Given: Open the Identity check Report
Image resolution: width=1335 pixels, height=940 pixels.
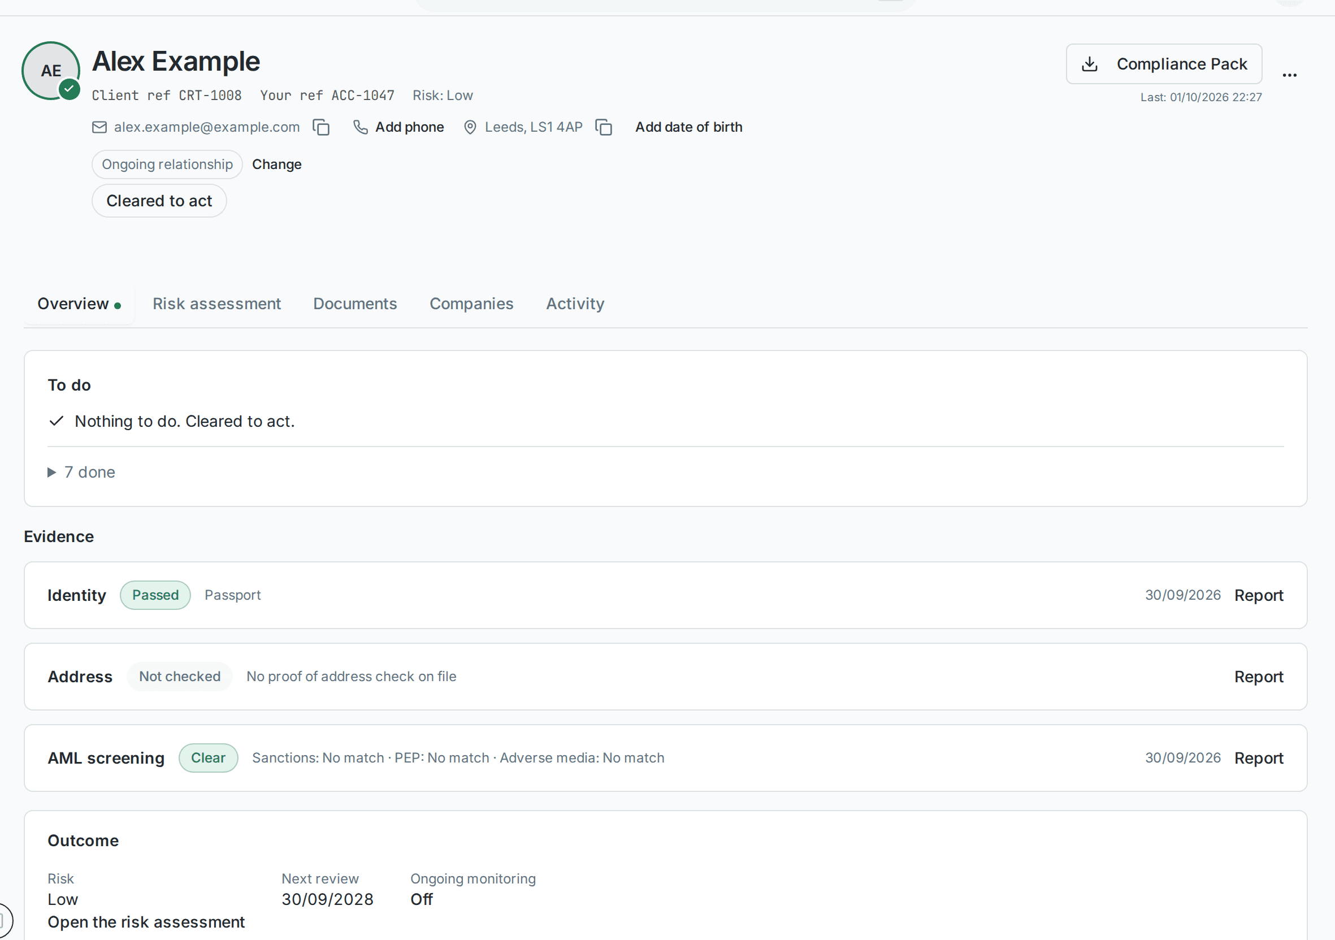Looking at the screenshot, I should tap(1258, 595).
